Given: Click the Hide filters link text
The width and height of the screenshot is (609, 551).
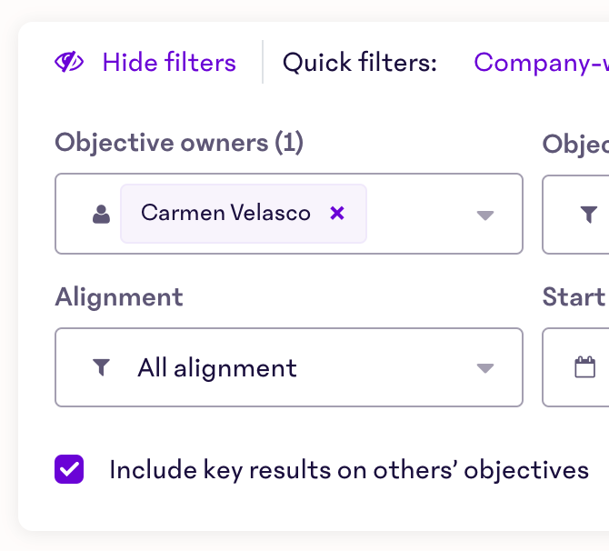Looking at the screenshot, I should coord(169,63).
